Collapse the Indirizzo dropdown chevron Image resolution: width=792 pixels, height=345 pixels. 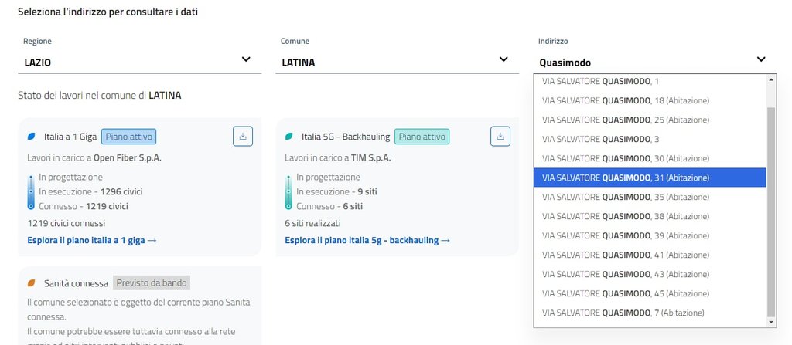[761, 59]
